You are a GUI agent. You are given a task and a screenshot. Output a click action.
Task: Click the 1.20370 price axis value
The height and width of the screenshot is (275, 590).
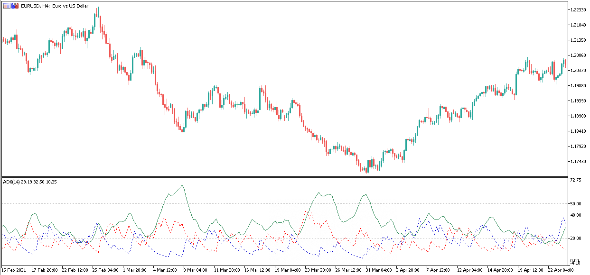578,70
